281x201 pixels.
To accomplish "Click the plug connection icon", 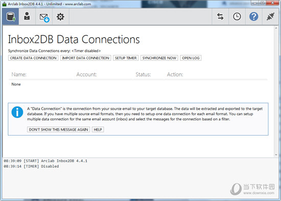I will pyautogui.click(x=270, y=17).
